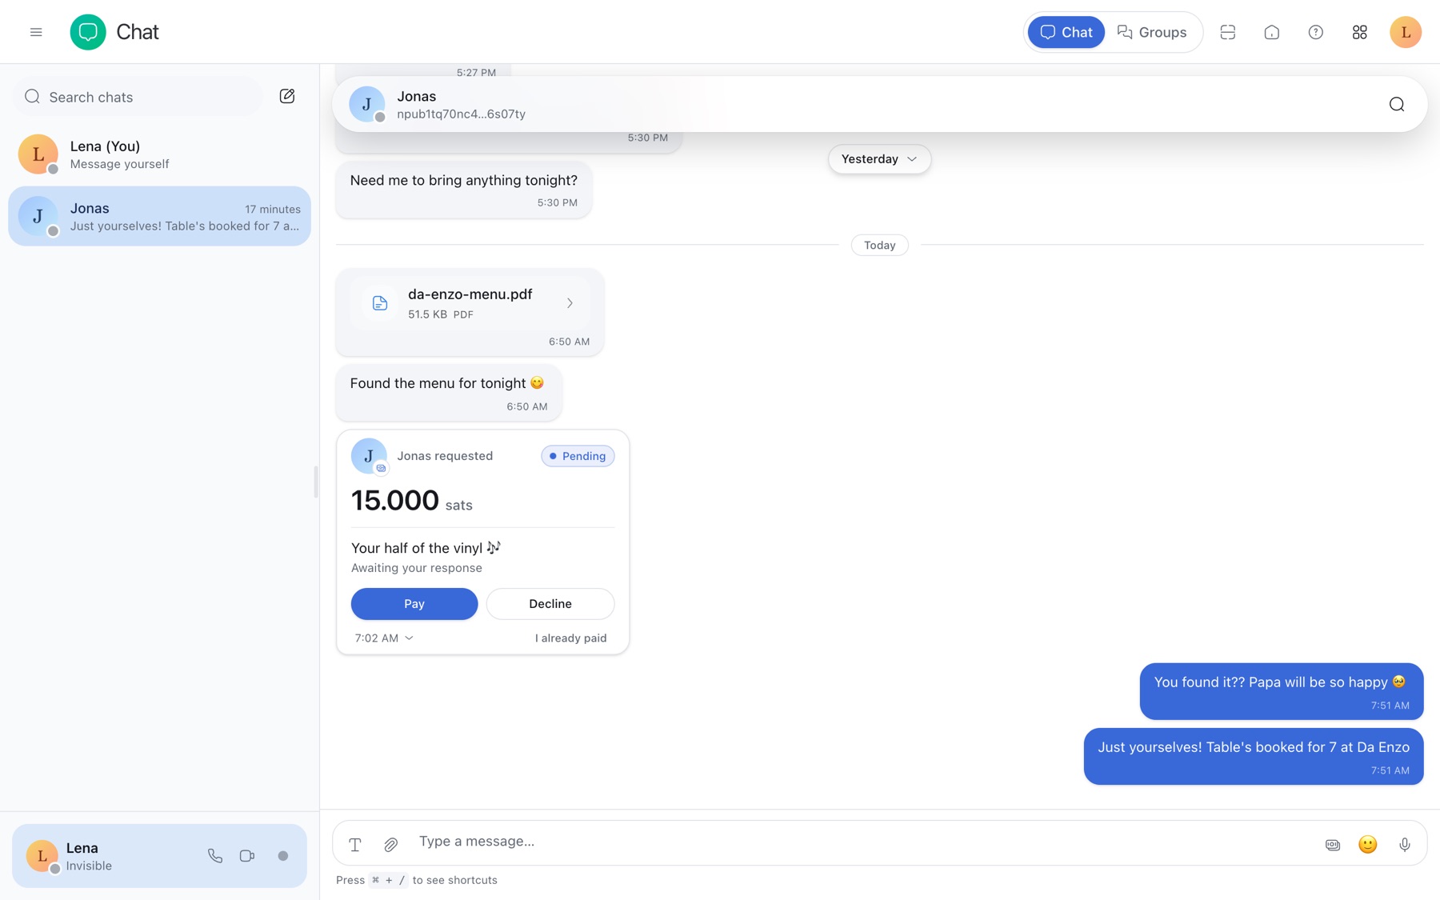1440x900 pixels.
Task: Click the 15.000 sats amount
Action: pos(412,502)
